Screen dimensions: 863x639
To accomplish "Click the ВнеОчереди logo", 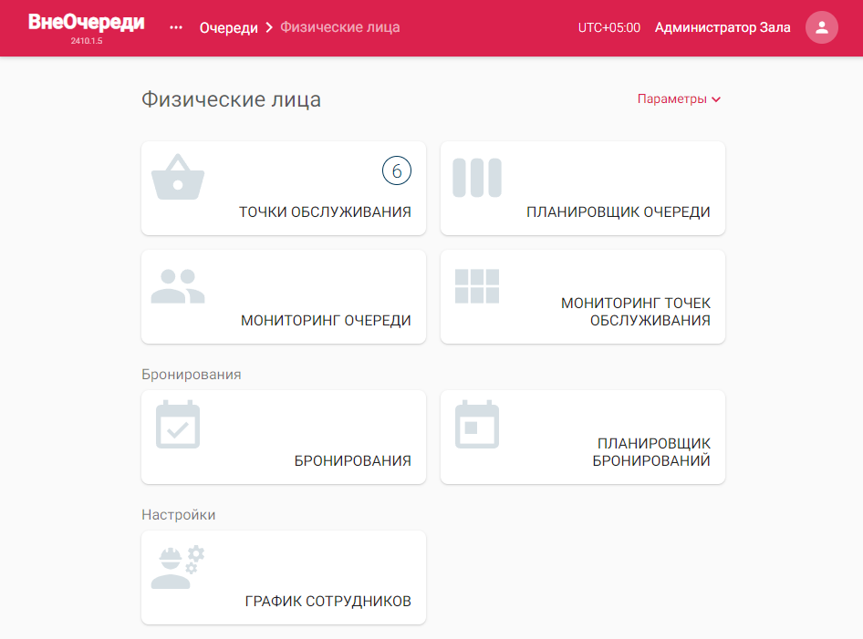I will pos(87,23).
